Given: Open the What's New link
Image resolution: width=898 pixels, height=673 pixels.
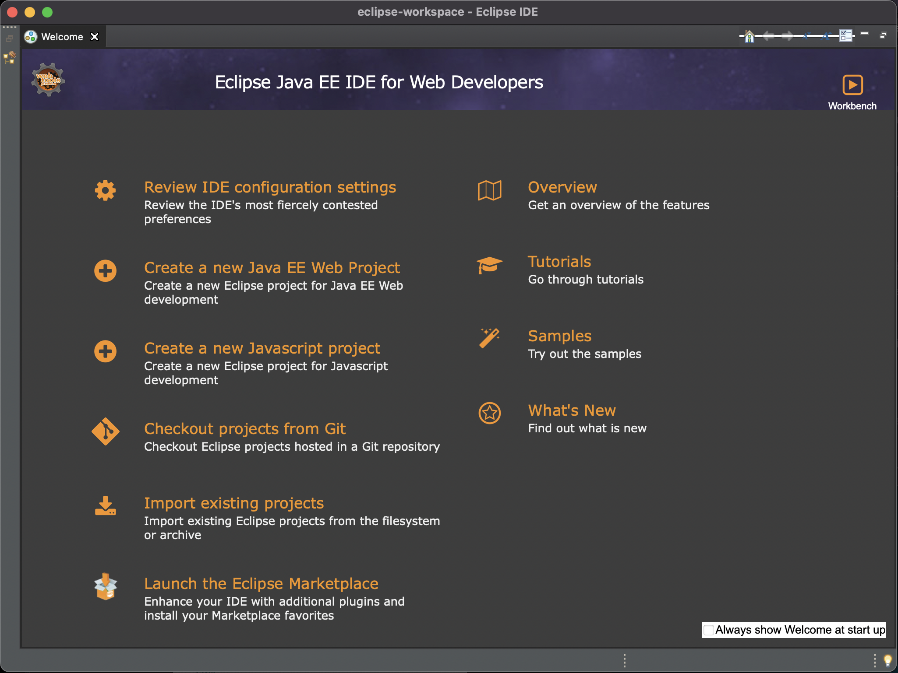Looking at the screenshot, I should [572, 410].
